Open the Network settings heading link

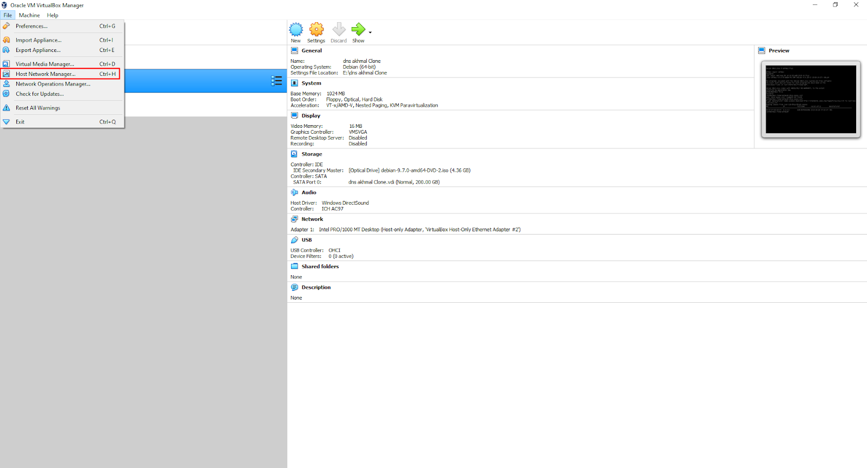tap(312, 219)
